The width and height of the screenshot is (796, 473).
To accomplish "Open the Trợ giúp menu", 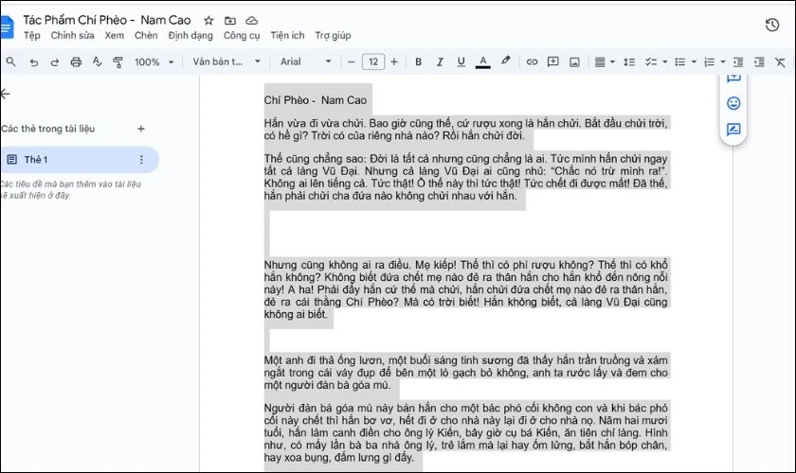I will tap(333, 36).
